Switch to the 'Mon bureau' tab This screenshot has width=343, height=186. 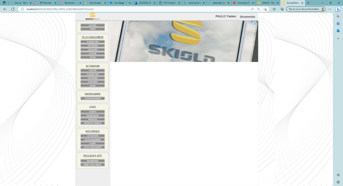pos(95,3)
